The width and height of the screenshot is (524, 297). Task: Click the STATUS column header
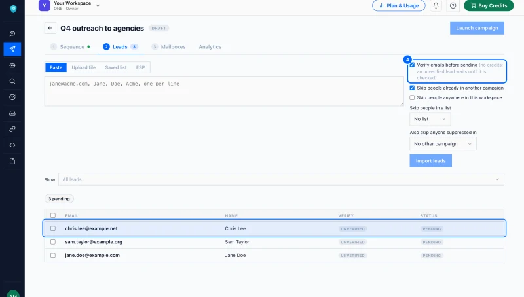(x=429, y=216)
